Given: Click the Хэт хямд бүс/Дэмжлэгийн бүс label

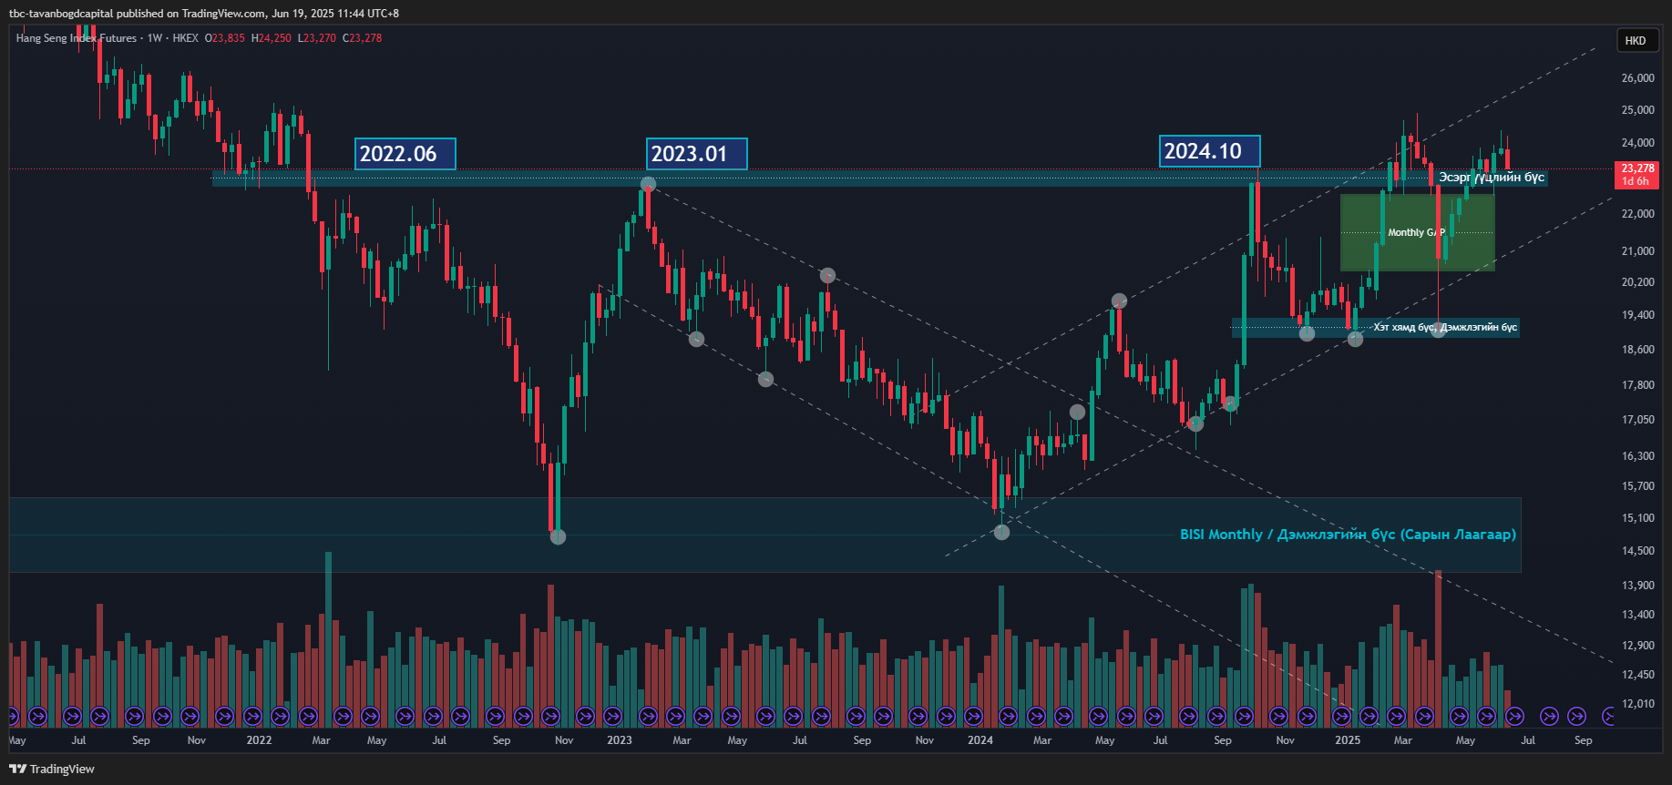Looking at the screenshot, I should click(1445, 327).
